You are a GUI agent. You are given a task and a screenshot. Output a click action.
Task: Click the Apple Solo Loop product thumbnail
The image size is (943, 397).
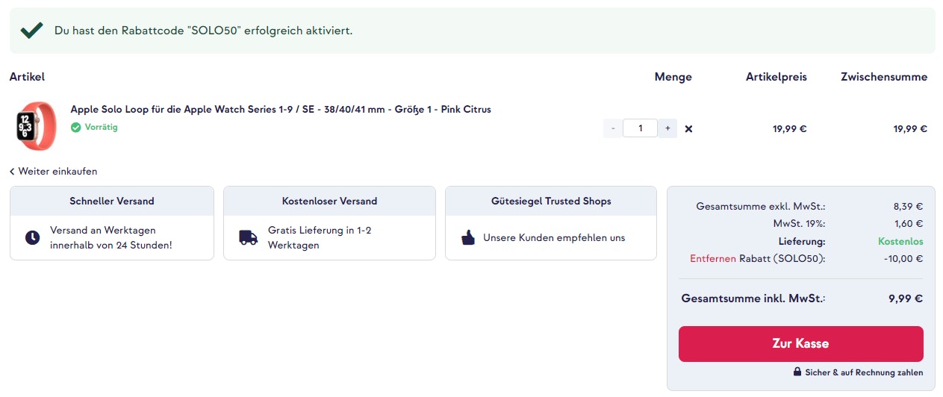37,127
